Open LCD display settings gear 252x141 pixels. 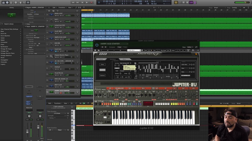[99, 2]
